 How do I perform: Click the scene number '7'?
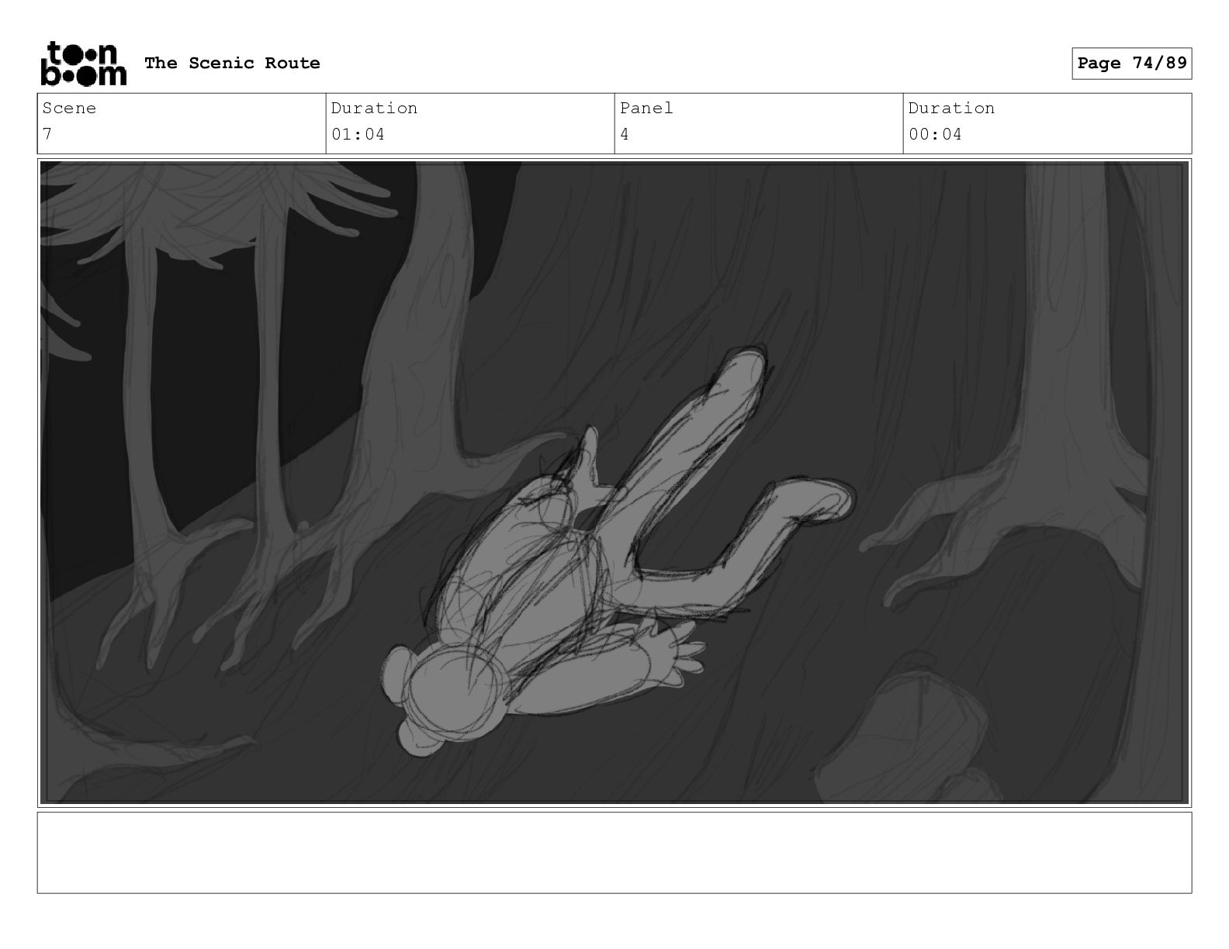pyautogui.click(x=47, y=134)
